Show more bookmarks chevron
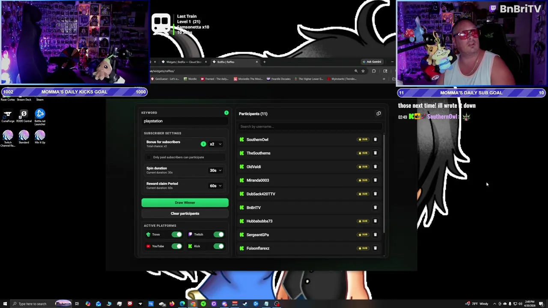Image resolution: width=548 pixels, height=308 pixels. [384, 79]
